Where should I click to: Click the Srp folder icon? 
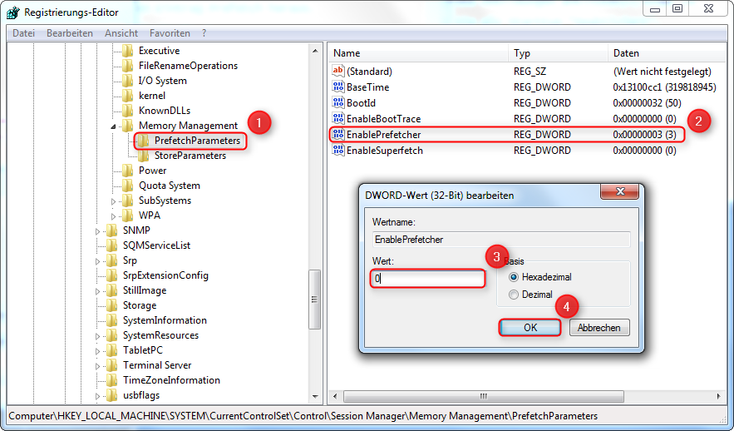click(111, 260)
